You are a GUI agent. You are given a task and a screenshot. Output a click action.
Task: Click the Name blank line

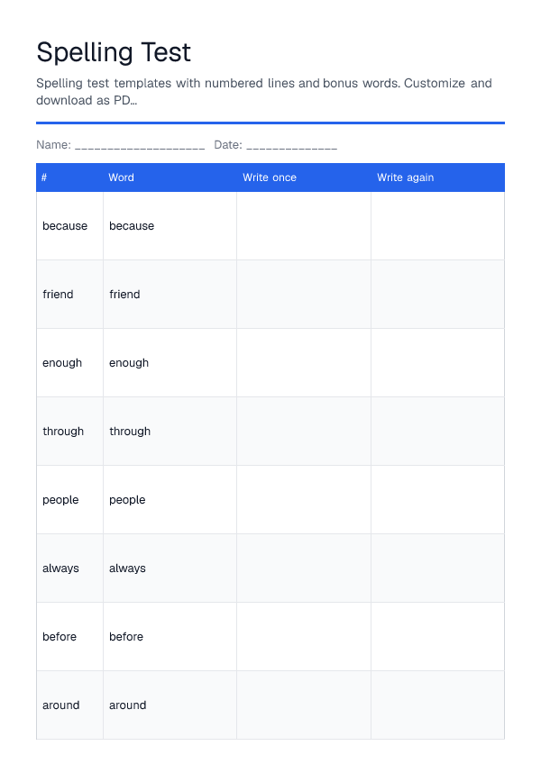pyautogui.click(x=140, y=146)
